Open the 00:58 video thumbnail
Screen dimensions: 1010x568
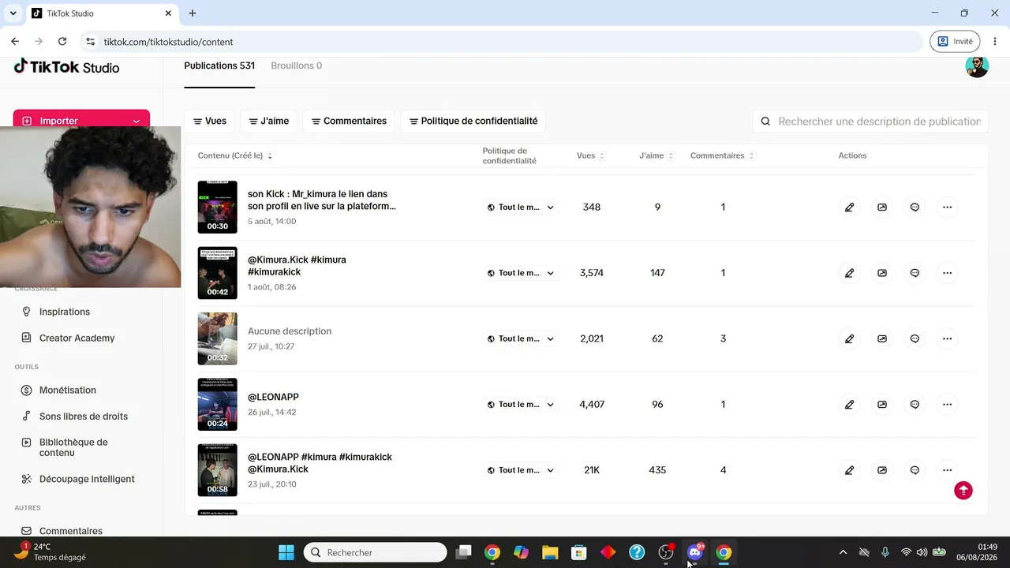(x=218, y=470)
